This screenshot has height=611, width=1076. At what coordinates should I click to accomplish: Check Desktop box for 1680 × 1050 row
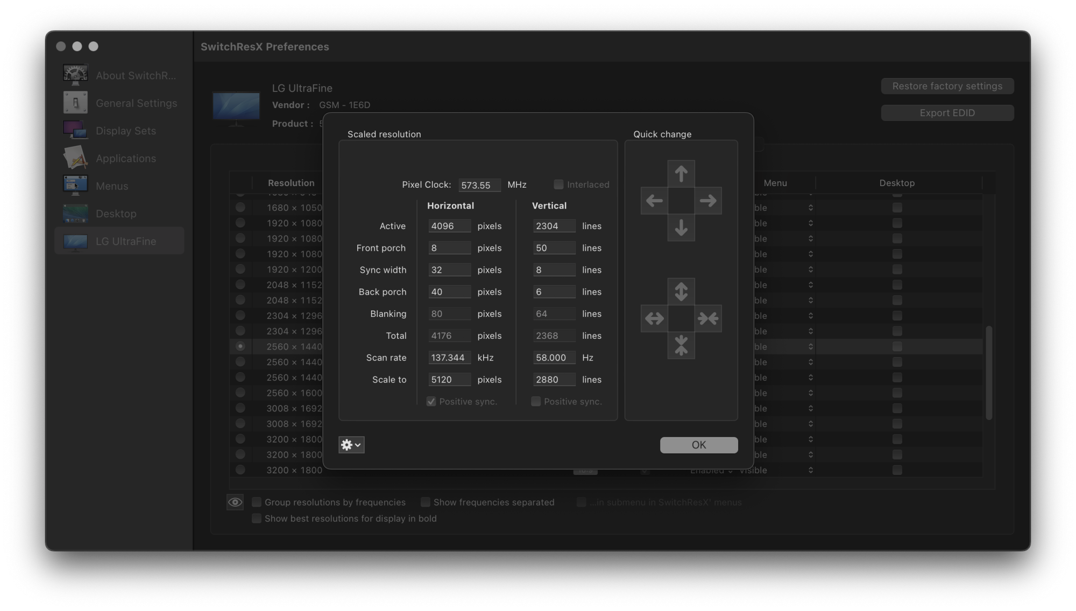[x=897, y=207]
